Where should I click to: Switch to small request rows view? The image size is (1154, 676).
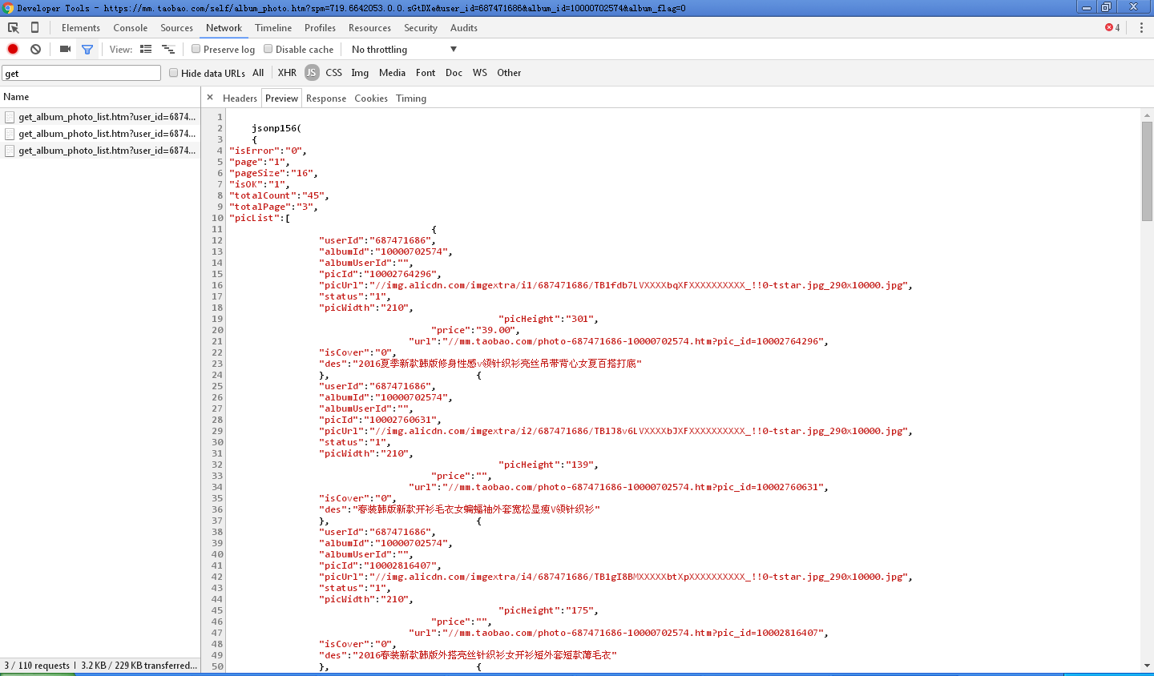pyautogui.click(x=168, y=49)
